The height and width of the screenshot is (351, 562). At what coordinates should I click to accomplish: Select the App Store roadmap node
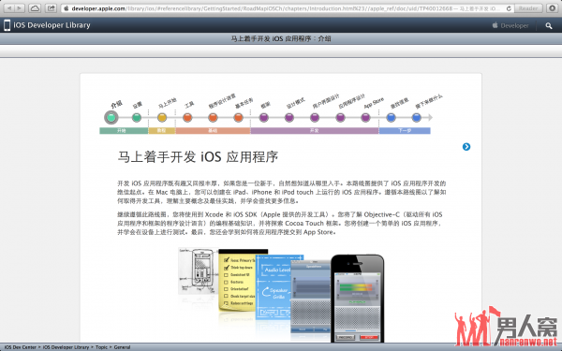click(365, 117)
